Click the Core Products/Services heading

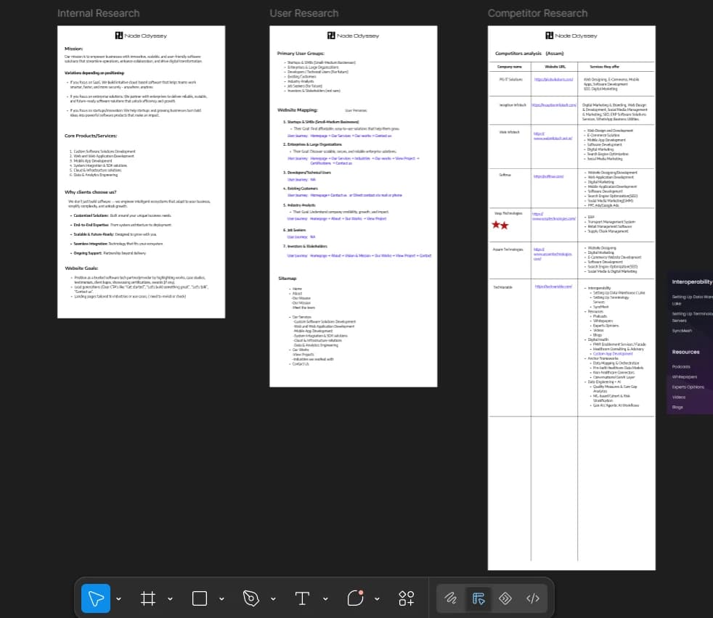point(91,136)
